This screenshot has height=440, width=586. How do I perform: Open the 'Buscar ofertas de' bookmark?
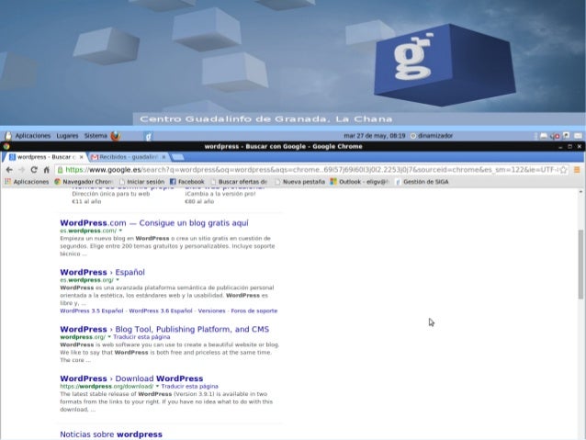pyautogui.click(x=239, y=182)
